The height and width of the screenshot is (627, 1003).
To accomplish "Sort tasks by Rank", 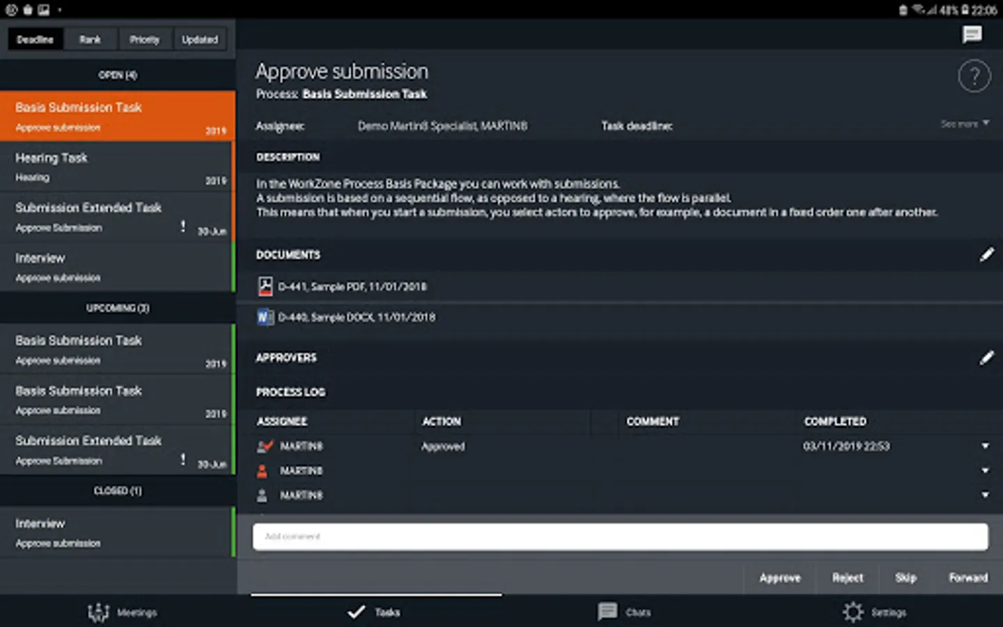I will [x=90, y=40].
